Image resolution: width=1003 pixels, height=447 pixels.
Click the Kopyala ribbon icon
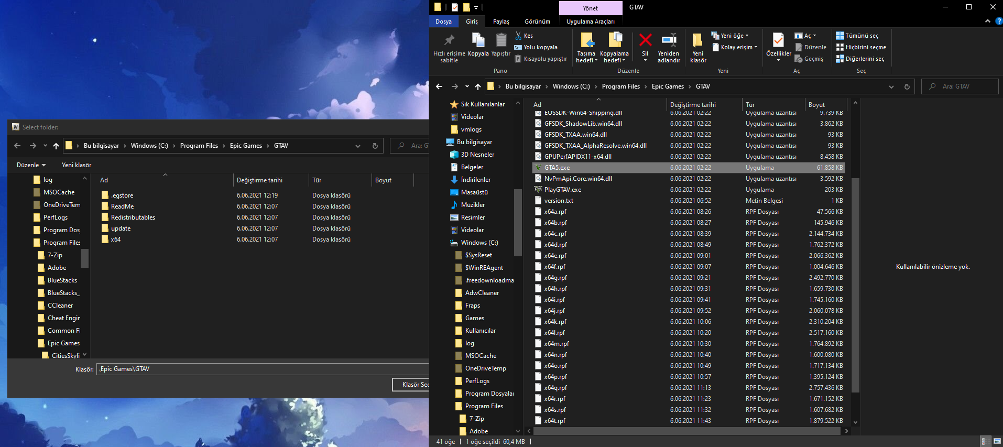[x=478, y=45]
